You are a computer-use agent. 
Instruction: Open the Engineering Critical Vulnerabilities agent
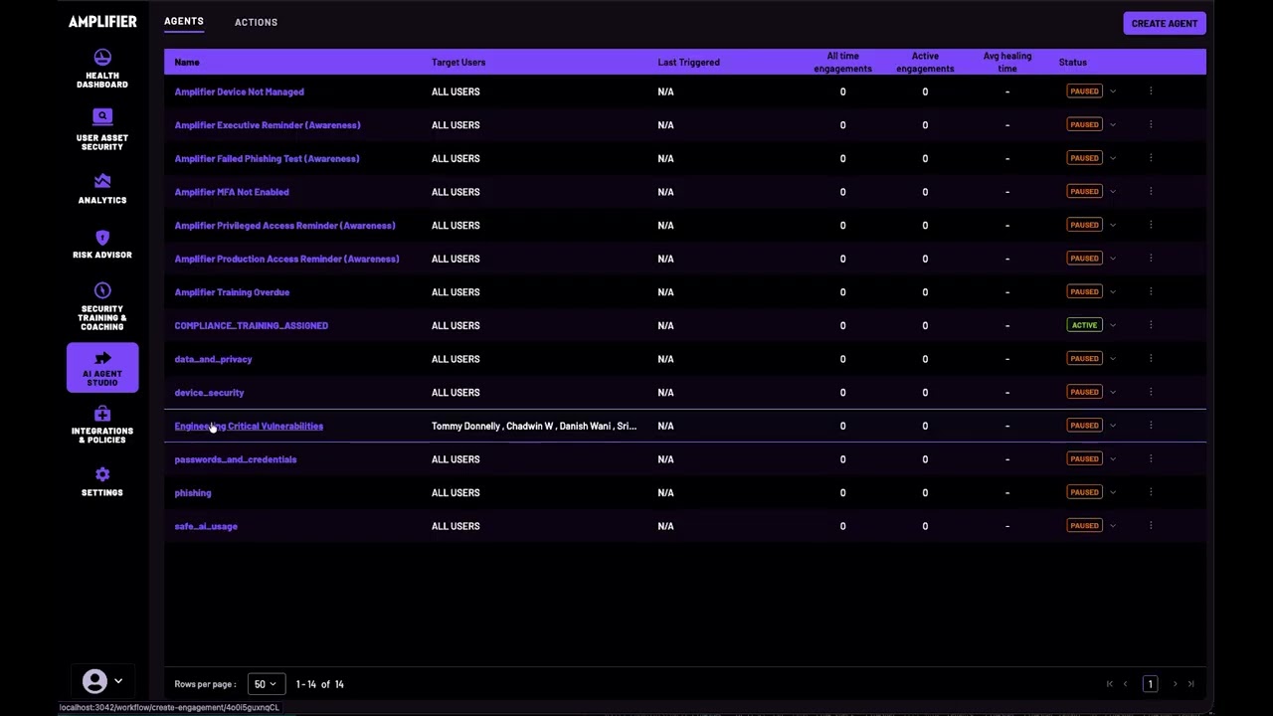point(249,426)
